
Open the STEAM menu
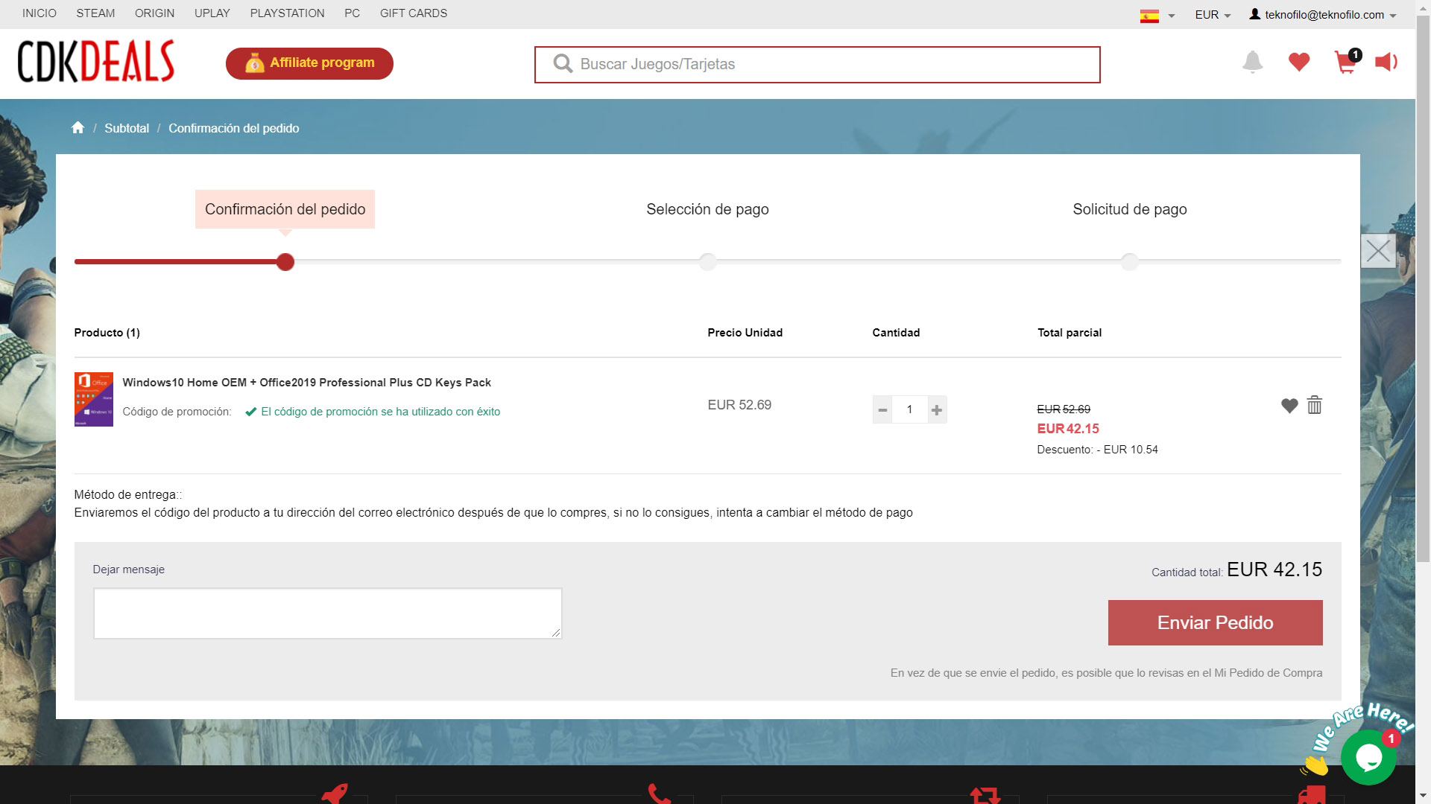95,13
